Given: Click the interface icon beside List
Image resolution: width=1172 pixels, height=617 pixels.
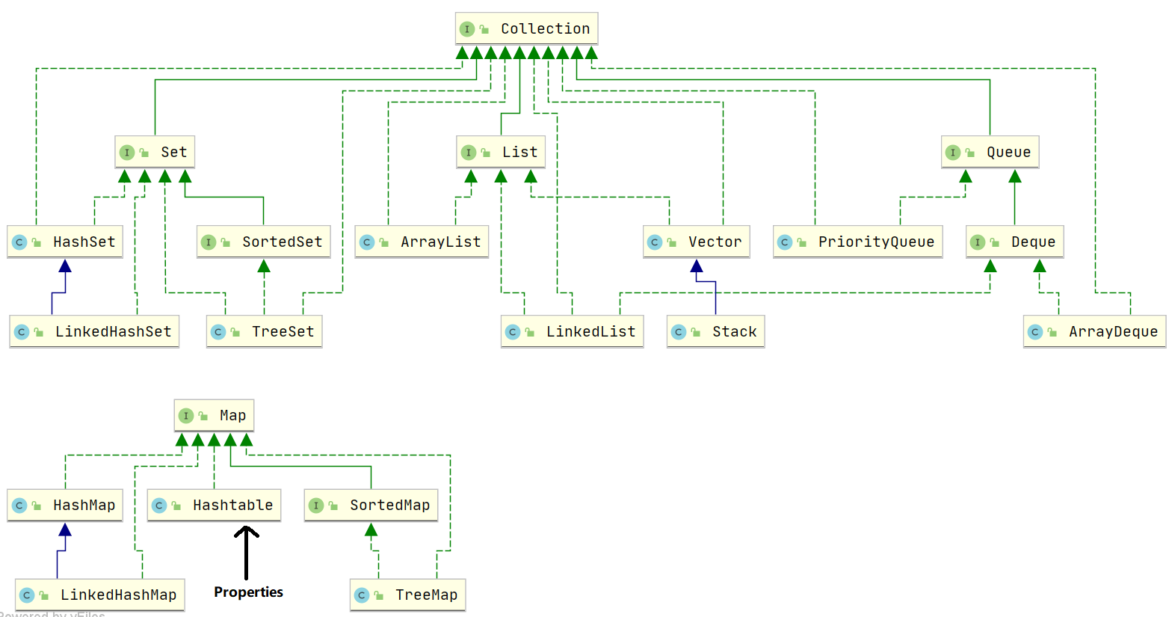Looking at the screenshot, I should coord(469,153).
